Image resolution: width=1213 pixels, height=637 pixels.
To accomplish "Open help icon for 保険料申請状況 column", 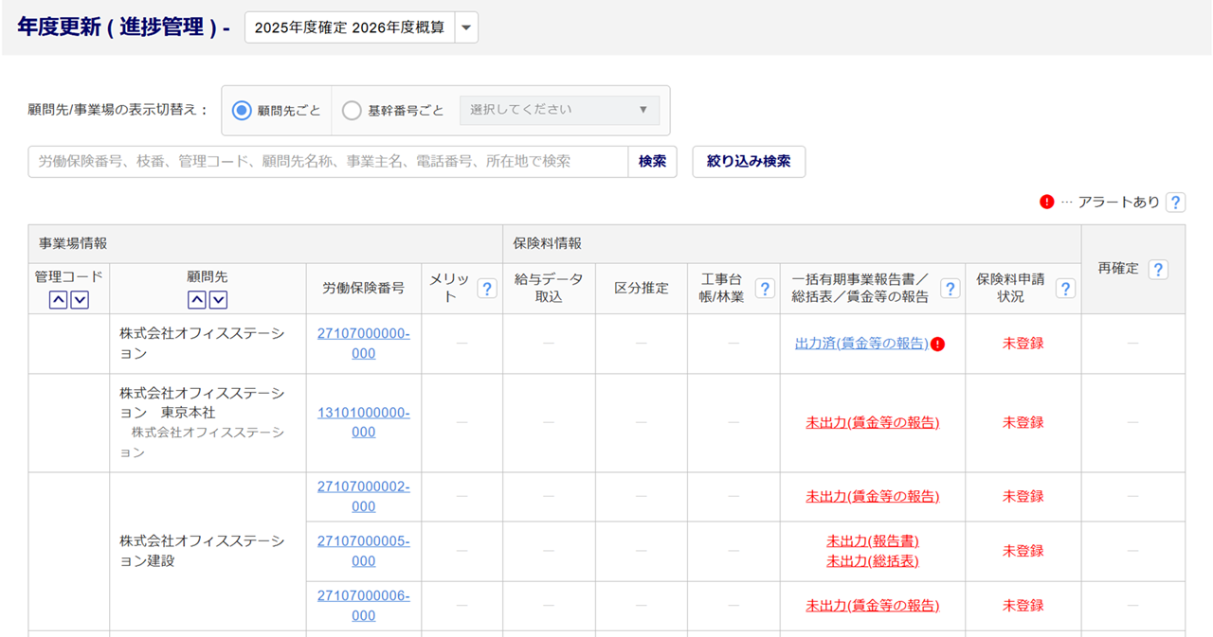I will coord(1065,289).
